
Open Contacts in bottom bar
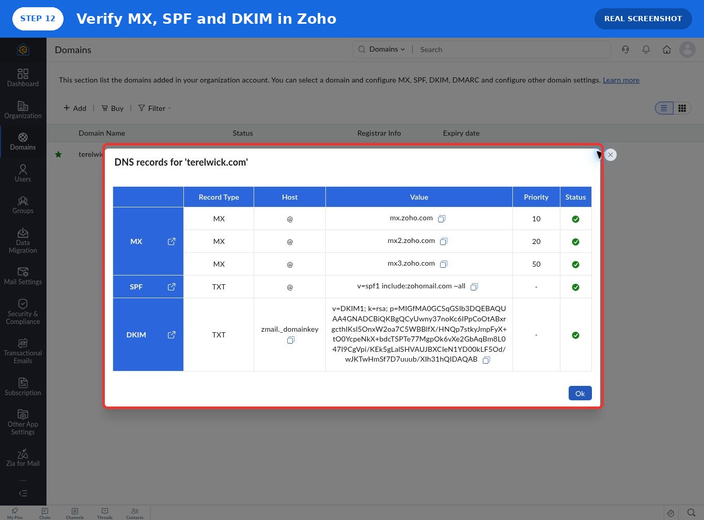135,513
